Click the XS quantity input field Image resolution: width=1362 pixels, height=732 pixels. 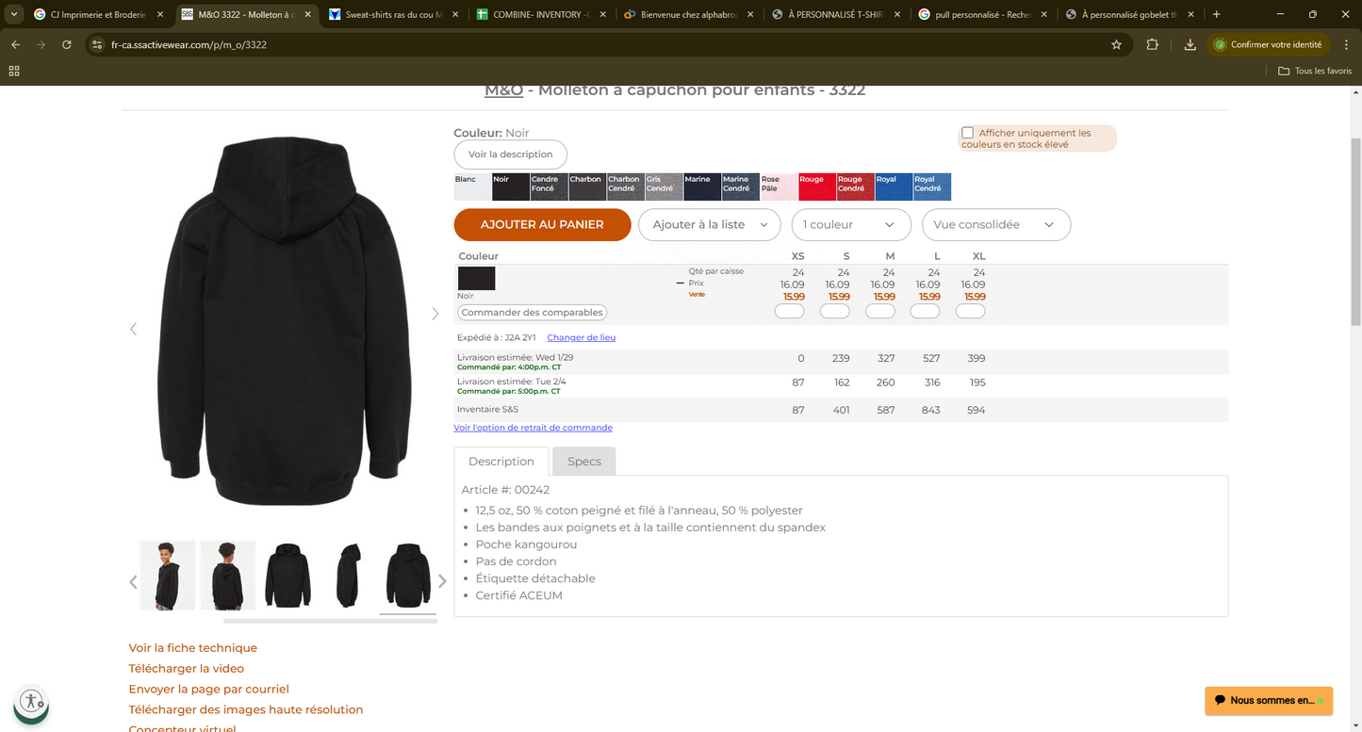(x=789, y=312)
